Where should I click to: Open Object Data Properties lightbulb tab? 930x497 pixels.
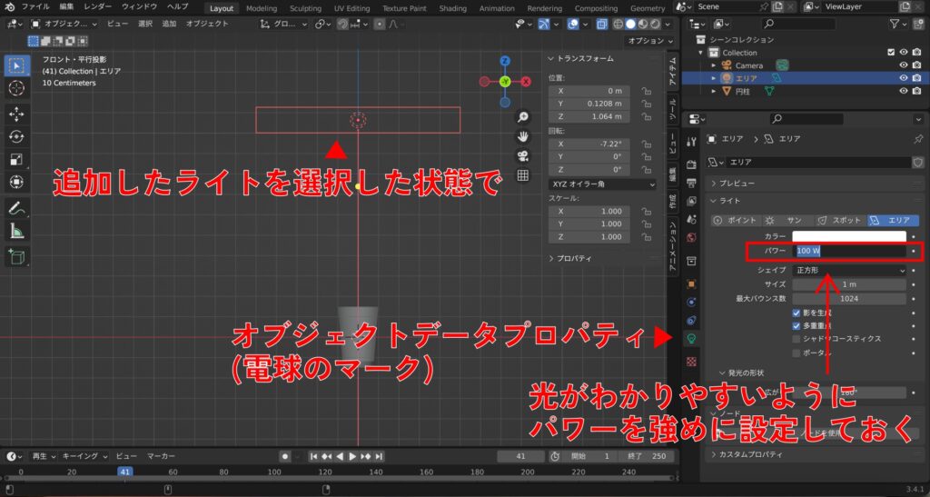[x=690, y=338]
